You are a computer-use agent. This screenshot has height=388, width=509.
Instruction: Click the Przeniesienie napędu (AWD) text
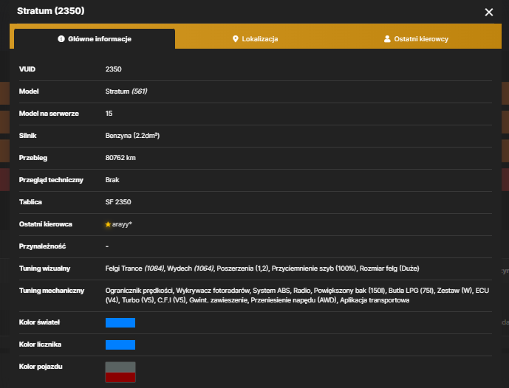pos(293,300)
